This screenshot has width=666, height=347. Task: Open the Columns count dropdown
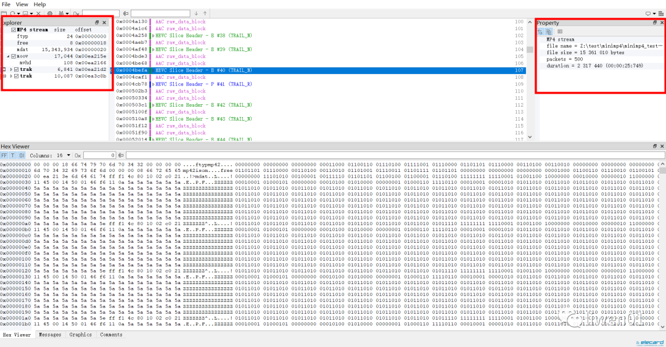pyautogui.click(x=68, y=155)
